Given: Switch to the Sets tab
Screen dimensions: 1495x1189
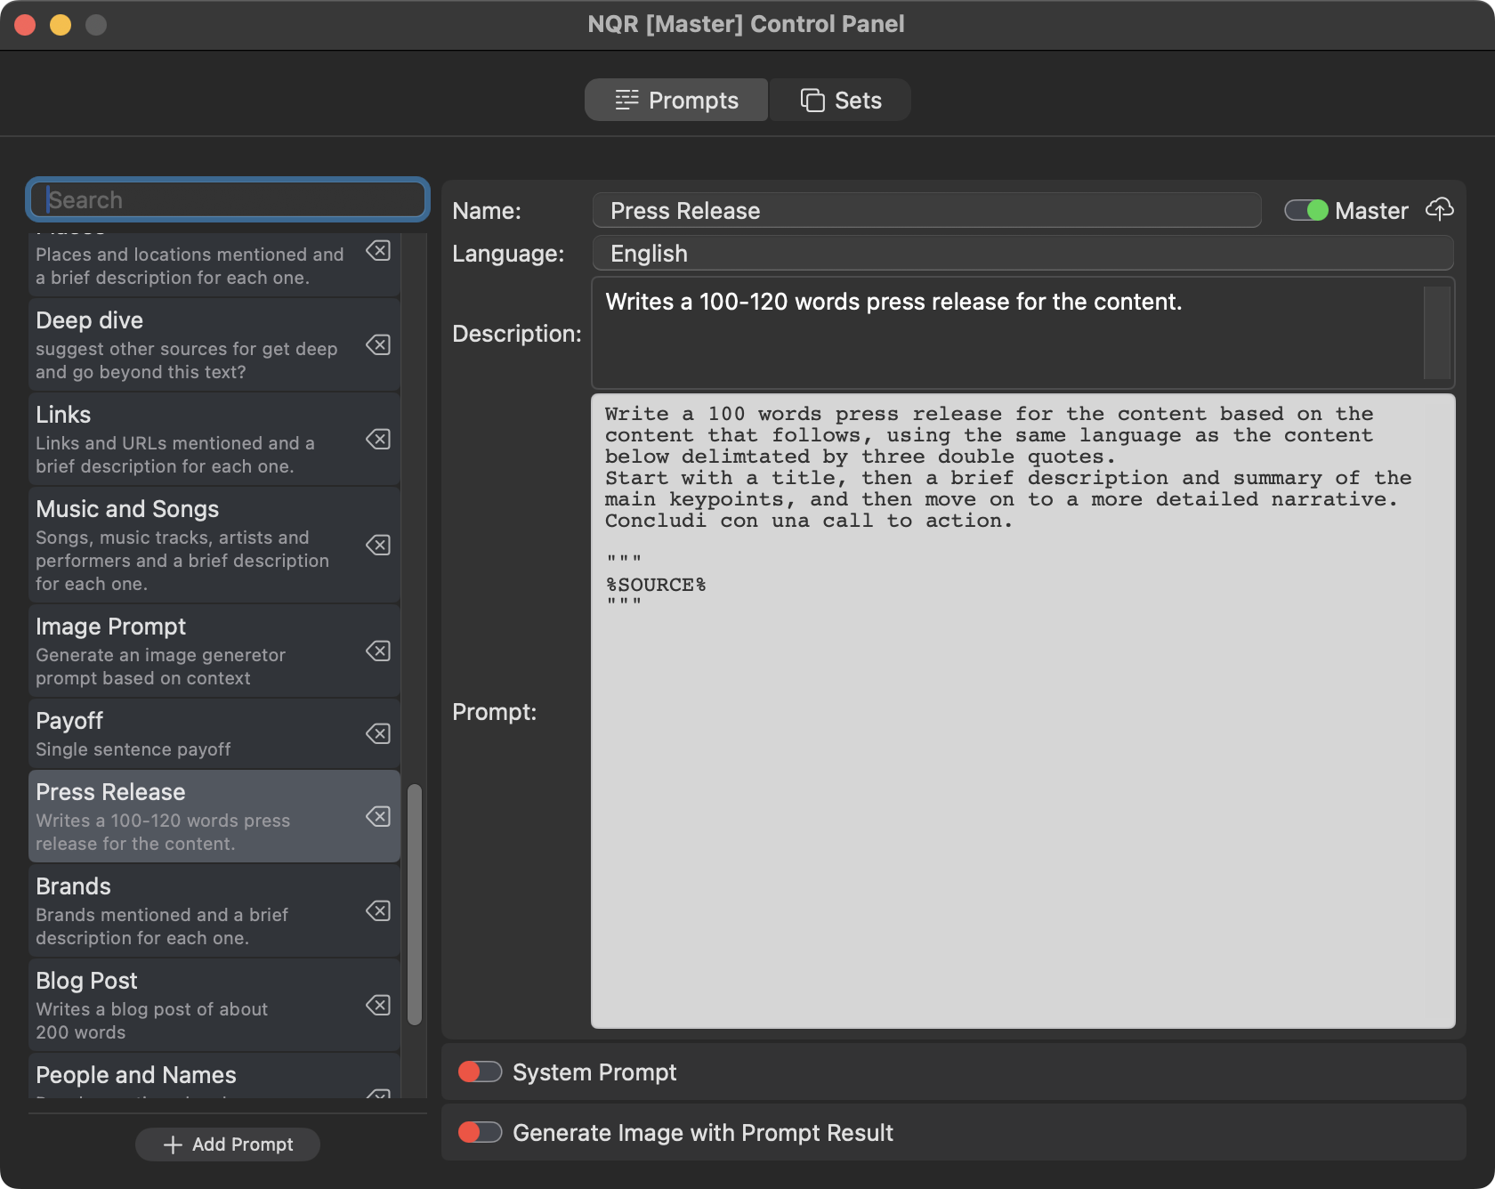Looking at the screenshot, I should 840,101.
